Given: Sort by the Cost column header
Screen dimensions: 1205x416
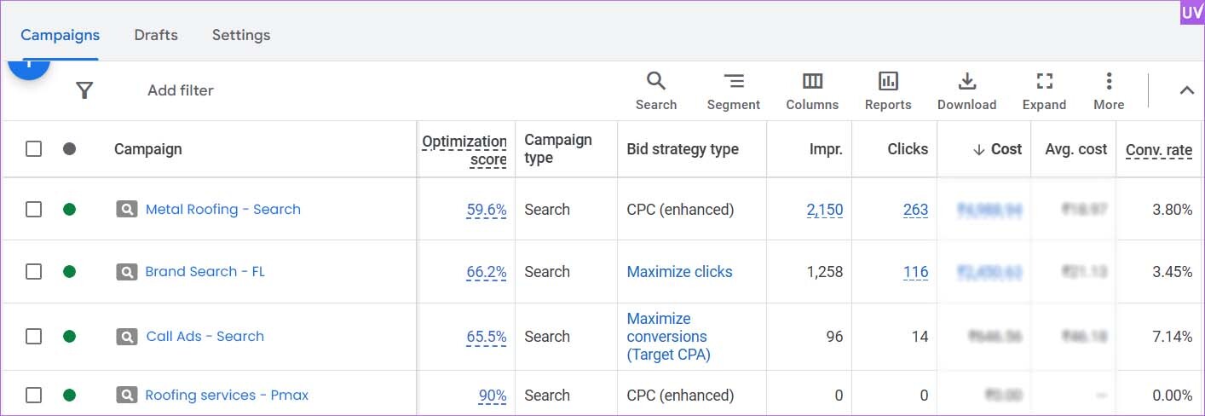Looking at the screenshot, I should point(997,149).
